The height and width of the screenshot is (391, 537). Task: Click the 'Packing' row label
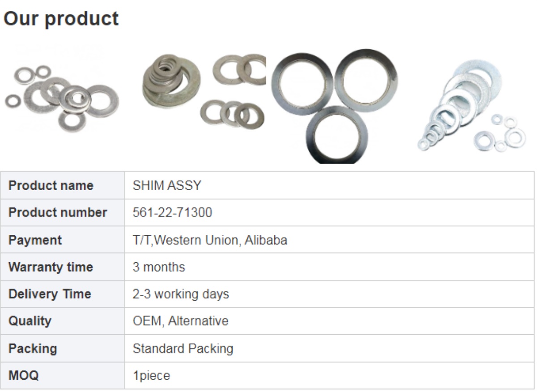coord(33,348)
